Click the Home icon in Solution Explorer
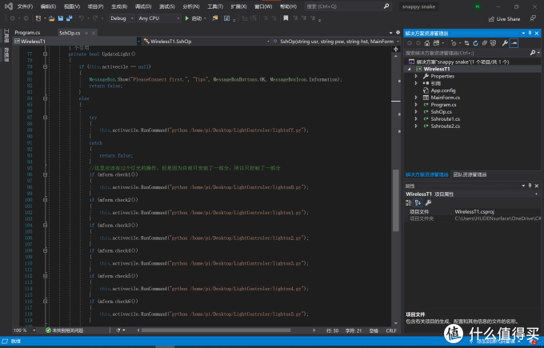 (427, 43)
